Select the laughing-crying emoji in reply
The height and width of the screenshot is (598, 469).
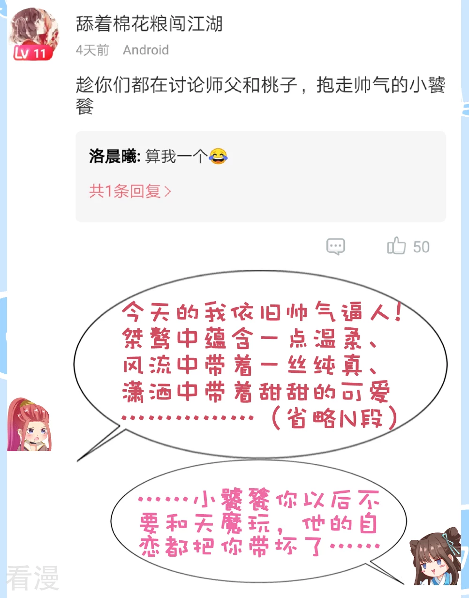pos(218,156)
